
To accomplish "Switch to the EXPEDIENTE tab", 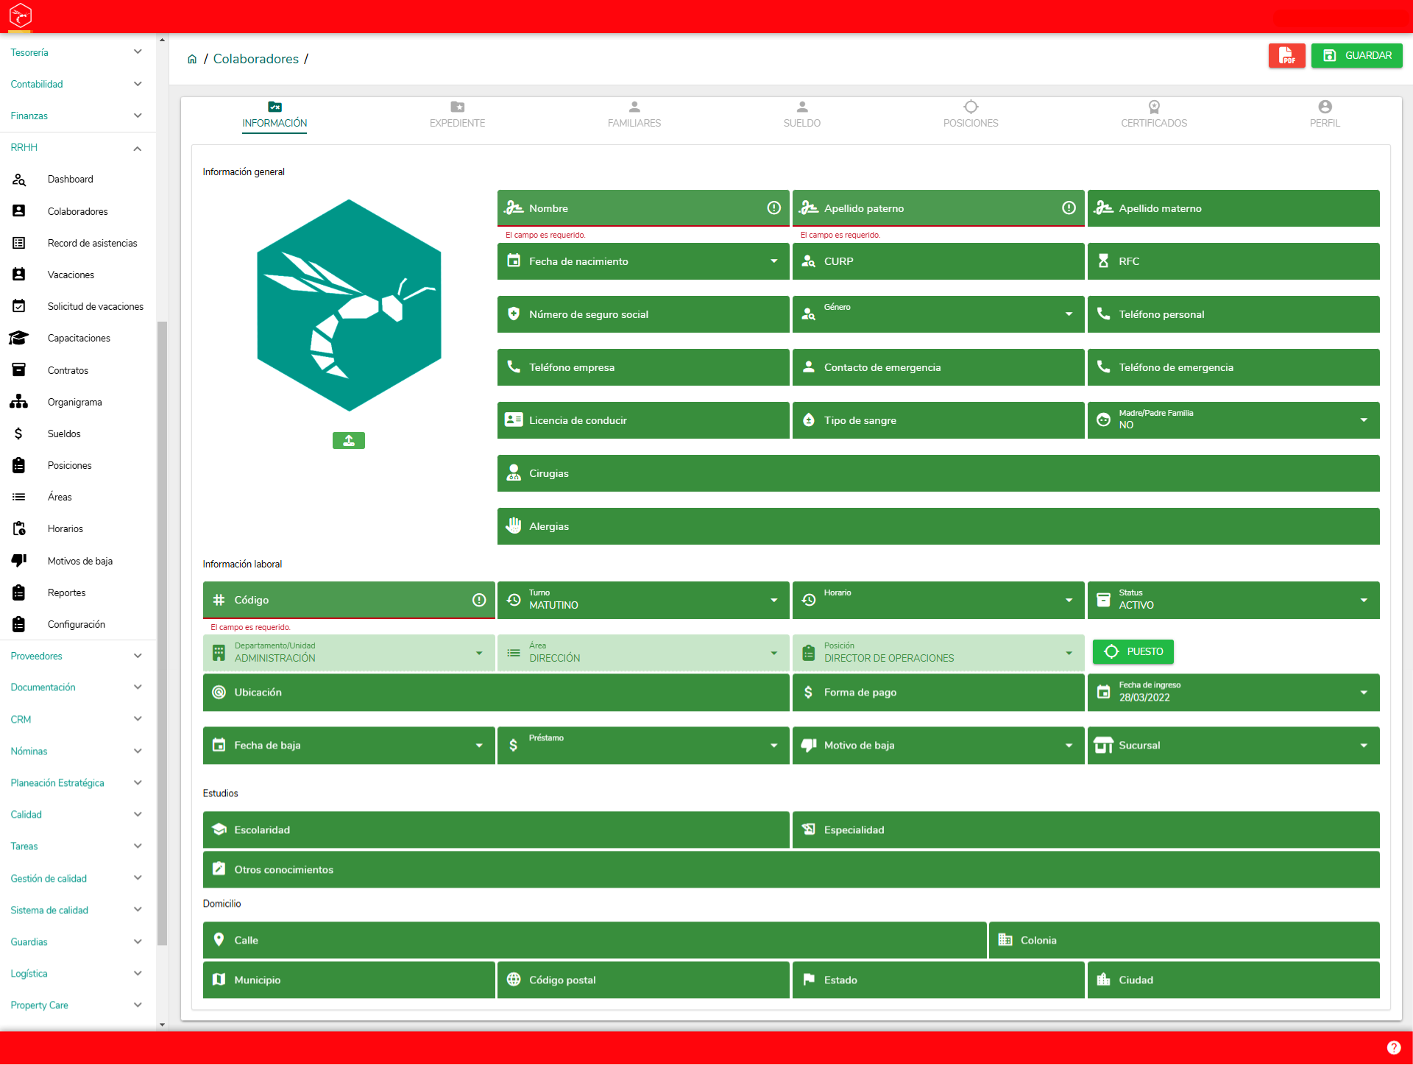I will pyautogui.click(x=457, y=115).
